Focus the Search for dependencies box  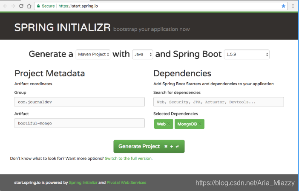(x=218, y=102)
